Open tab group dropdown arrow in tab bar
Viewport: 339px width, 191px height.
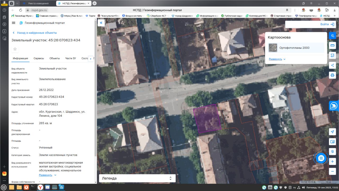point(17,3)
